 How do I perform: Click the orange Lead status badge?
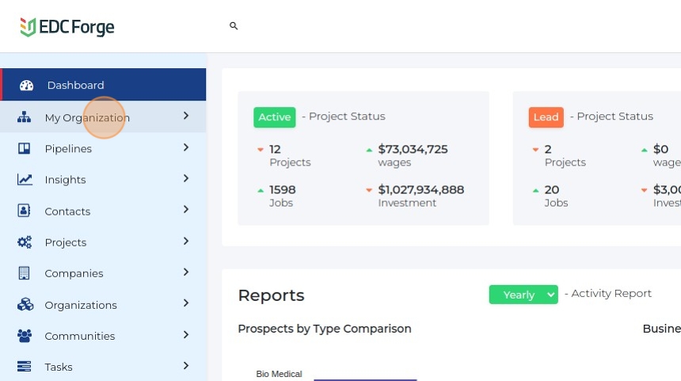(x=546, y=117)
